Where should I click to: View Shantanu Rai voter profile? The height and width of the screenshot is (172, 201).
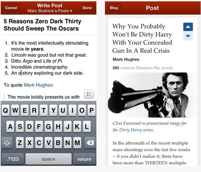(148, 68)
